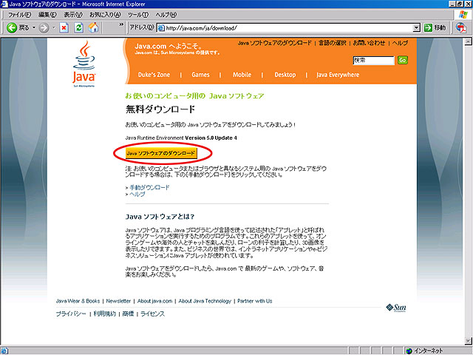This screenshot has height=355, width=473.
Task: Click top Java ソフトウェアのダウンロード header link
Action: (274, 43)
